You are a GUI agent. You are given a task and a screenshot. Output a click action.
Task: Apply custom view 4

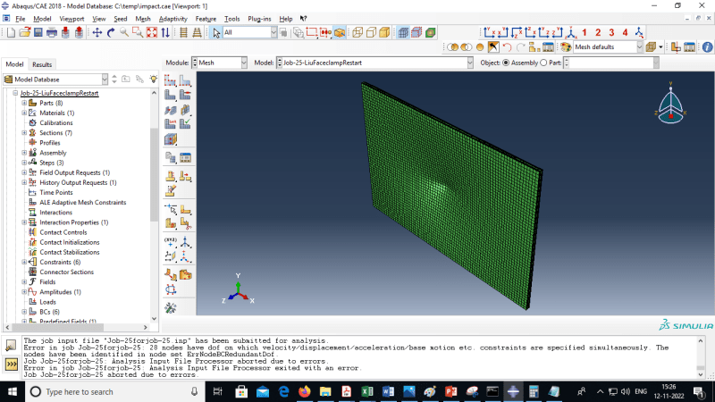coord(625,32)
